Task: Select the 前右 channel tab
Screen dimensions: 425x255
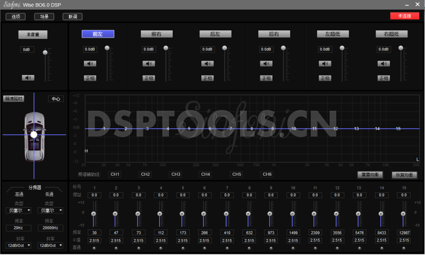Action: coord(156,34)
